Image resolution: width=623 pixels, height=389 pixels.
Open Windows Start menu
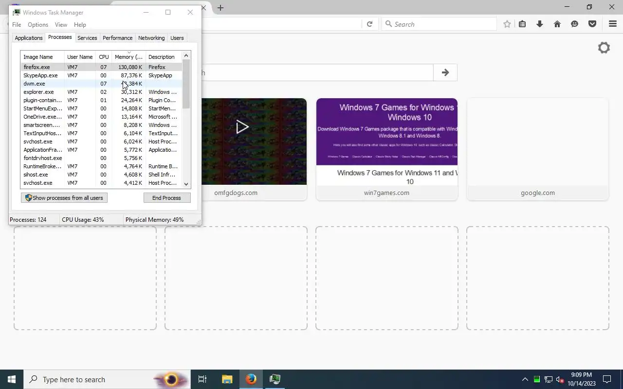pos(12,379)
